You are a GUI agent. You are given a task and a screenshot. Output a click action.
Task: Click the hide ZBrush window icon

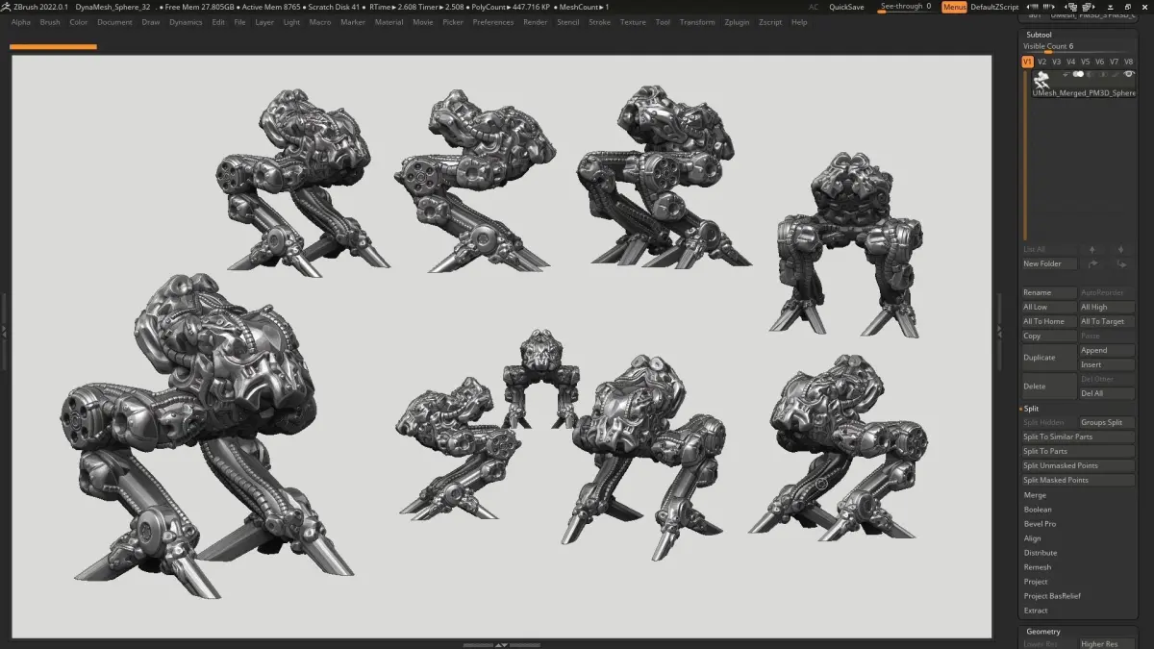pos(1110,7)
